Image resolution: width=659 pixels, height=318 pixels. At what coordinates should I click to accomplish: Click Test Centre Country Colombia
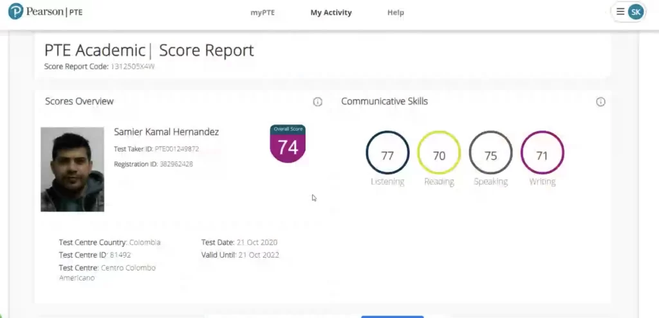(109, 242)
